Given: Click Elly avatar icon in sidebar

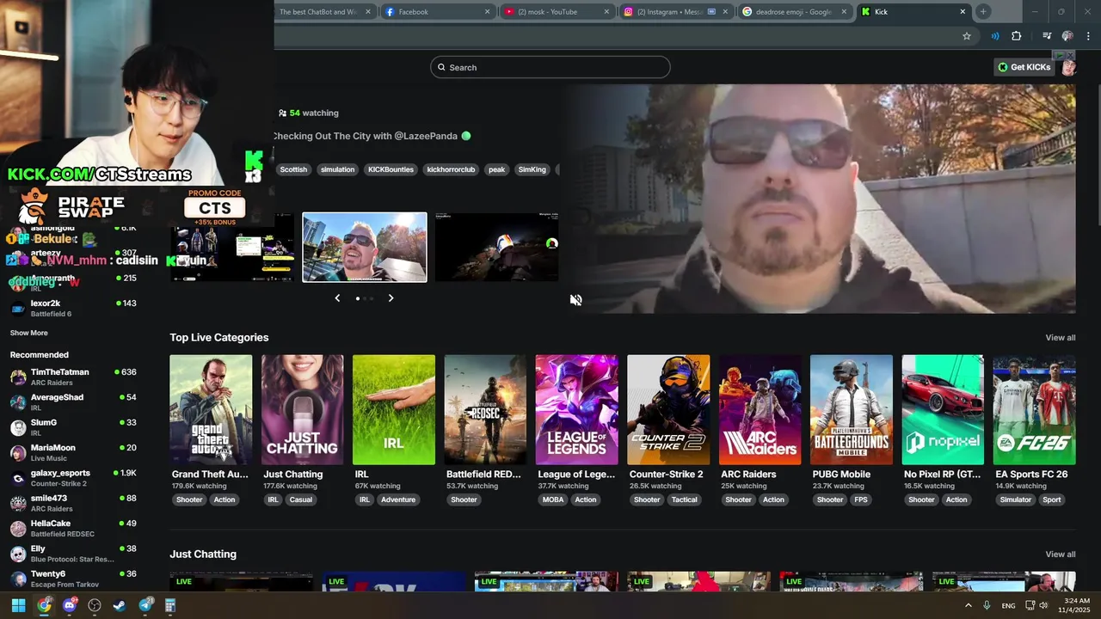Looking at the screenshot, I should point(18,554).
